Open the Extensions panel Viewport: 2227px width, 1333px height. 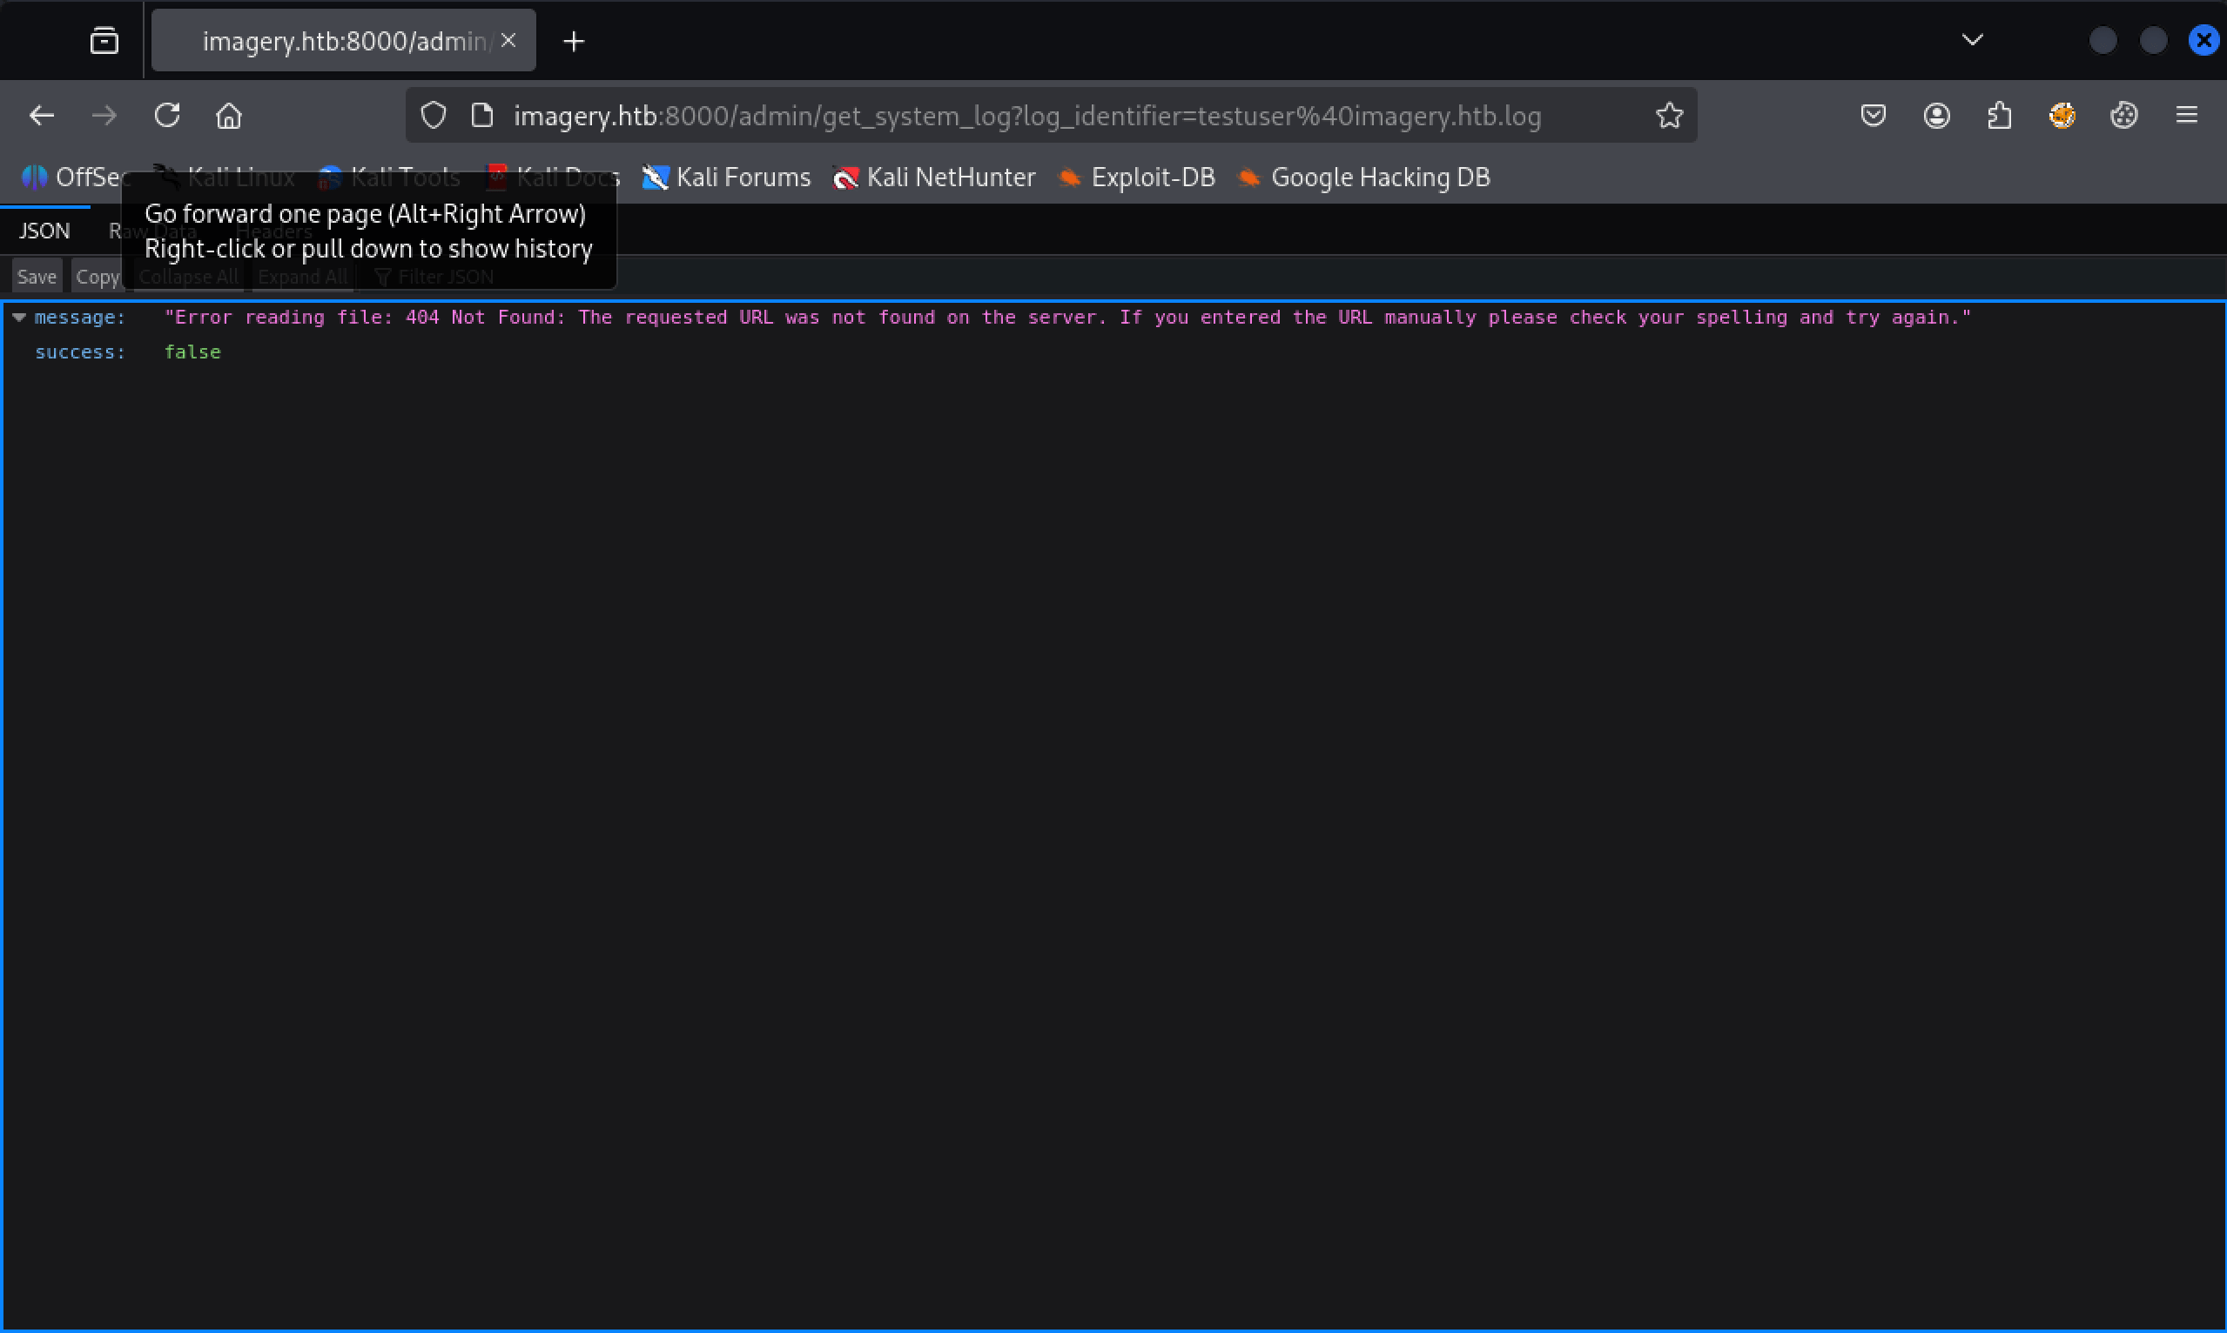point(2000,116)
